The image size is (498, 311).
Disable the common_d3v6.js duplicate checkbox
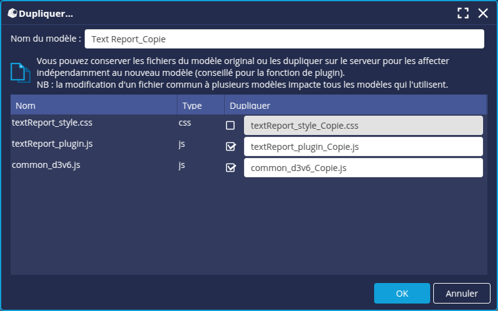pos(230,168)
